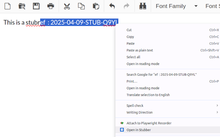Click the selected text "2025-04-09-STUB-Q9YL"

click(84, 22)
